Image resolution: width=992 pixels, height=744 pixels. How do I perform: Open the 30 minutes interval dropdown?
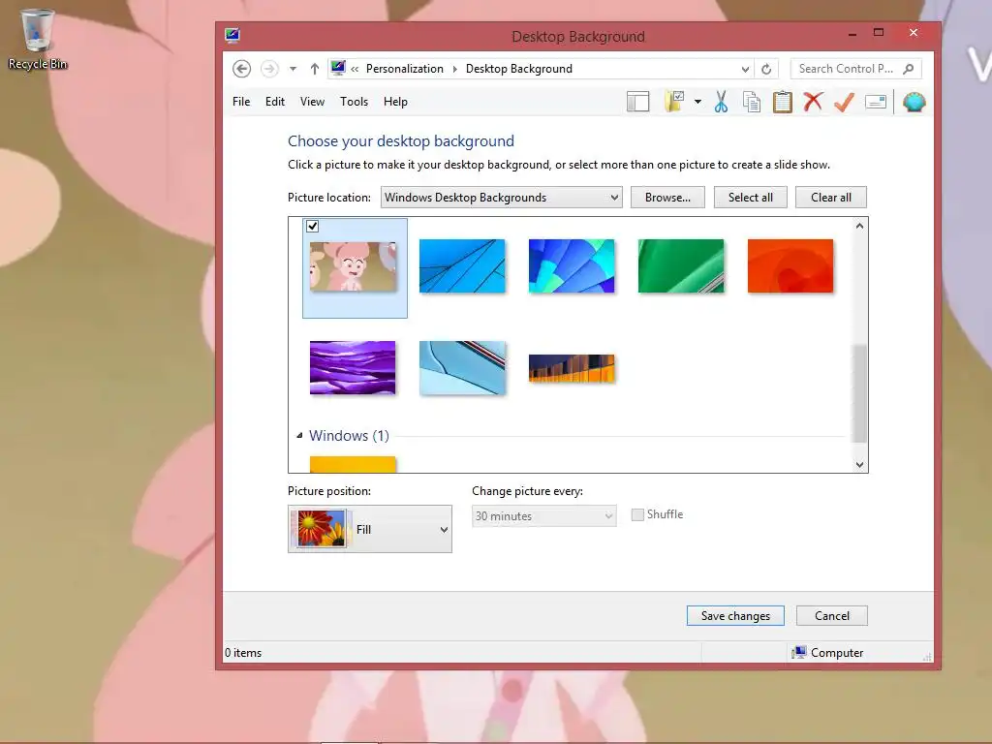point(544,515)
